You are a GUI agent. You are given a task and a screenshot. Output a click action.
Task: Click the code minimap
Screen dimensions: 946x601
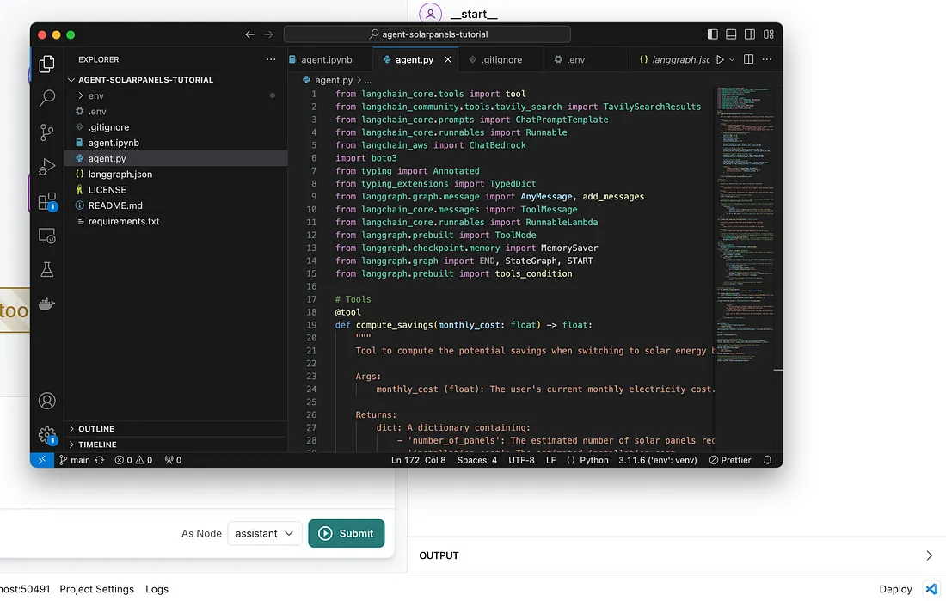746,224
